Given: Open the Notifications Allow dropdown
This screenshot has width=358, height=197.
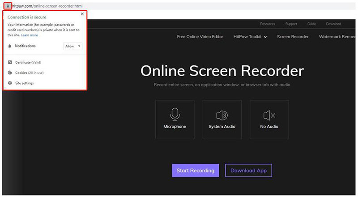Looking at the screenshot, I should point(72,46).
